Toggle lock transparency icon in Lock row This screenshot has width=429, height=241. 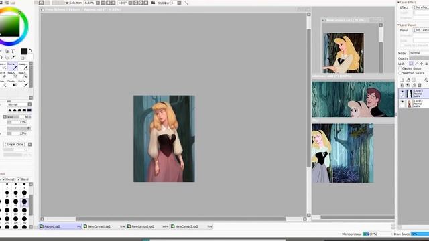(x=411, y=64)
